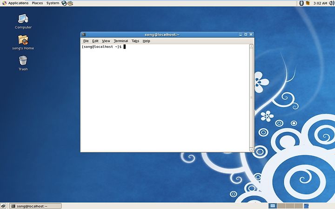The height and width of the screenshot is (209, 335).
Task: Switch to the second workspace
Action: click(x=281, y=206)
